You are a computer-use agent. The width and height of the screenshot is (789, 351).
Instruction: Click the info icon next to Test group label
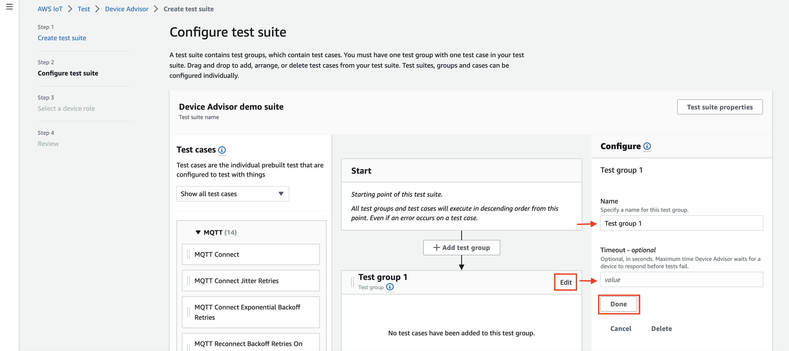pyautogui.click(x=390, y=287)
